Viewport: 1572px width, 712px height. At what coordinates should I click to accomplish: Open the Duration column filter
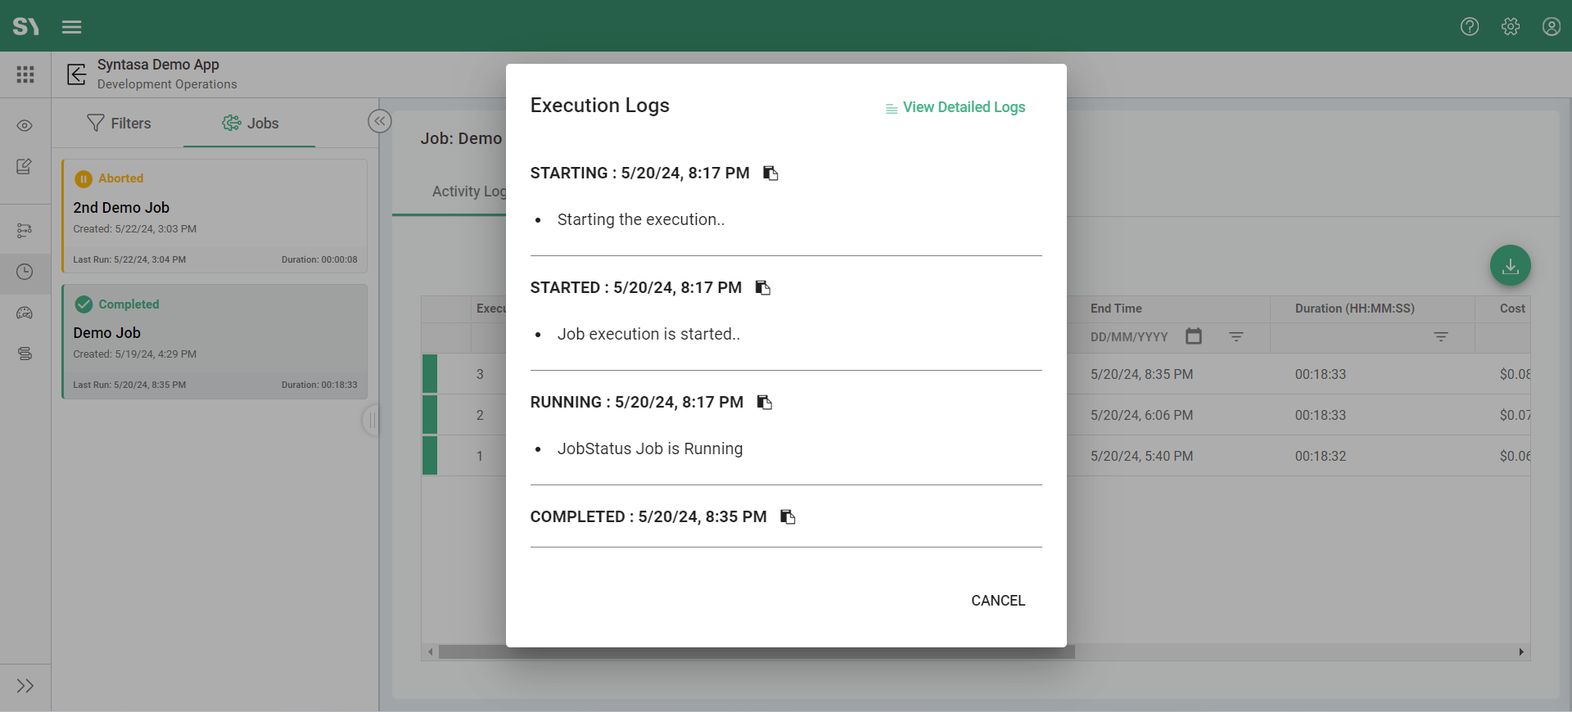[x=1440, y=336]
